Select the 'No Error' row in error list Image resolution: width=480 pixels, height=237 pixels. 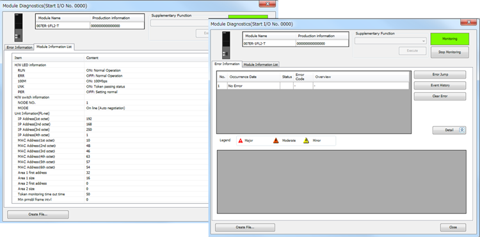pos(313,86)
